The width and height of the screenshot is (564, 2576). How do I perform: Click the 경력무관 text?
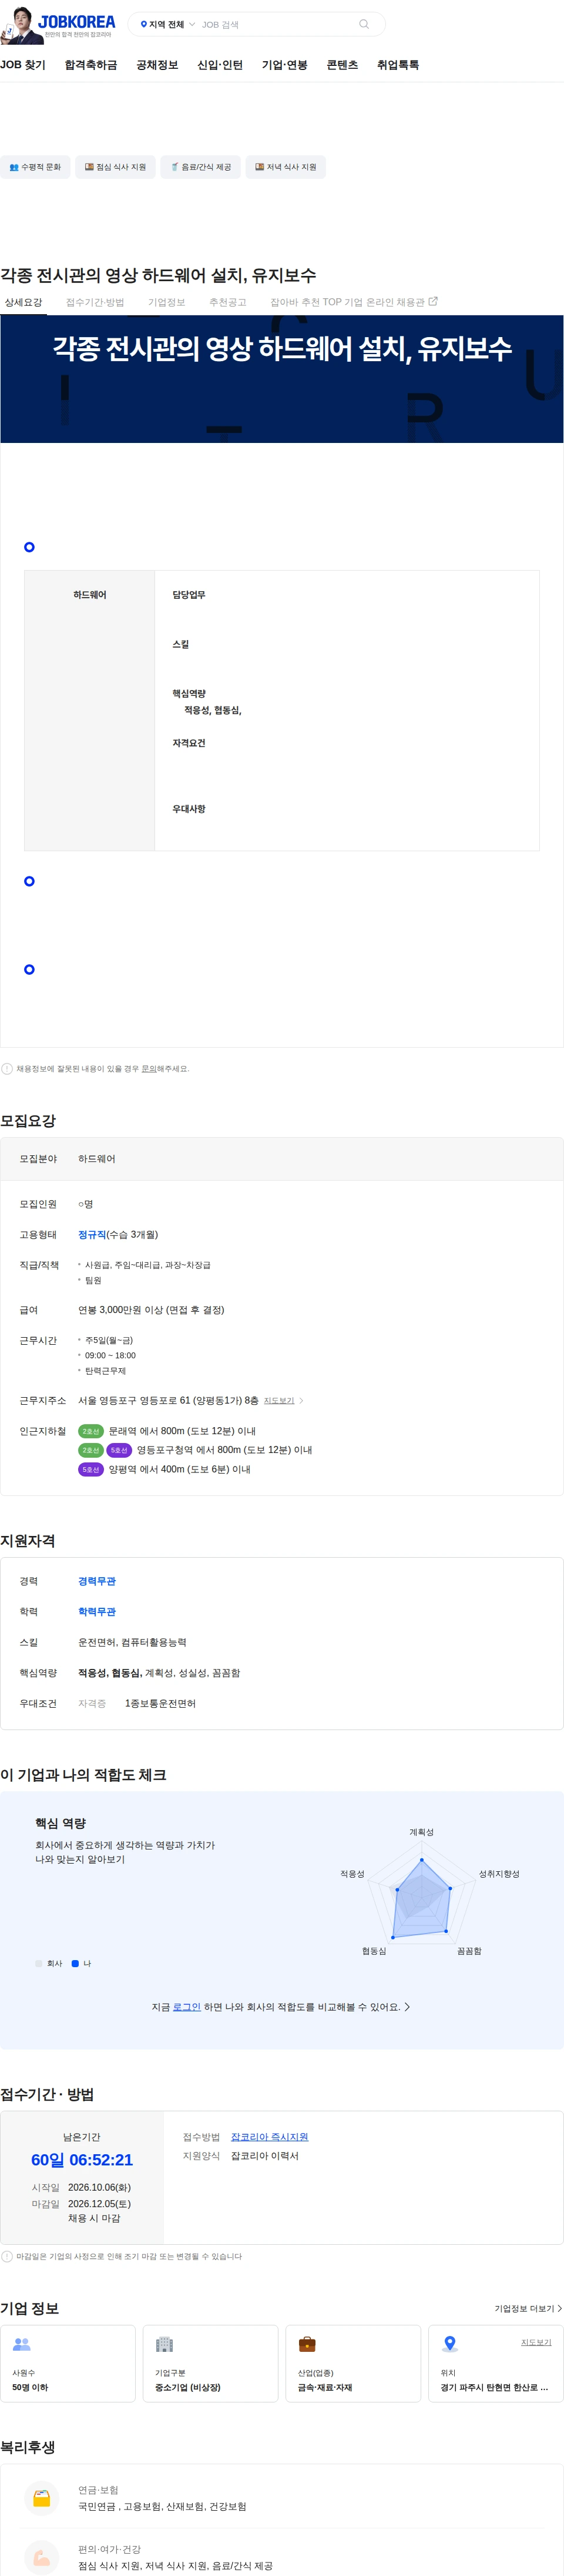click(97, 1581)
